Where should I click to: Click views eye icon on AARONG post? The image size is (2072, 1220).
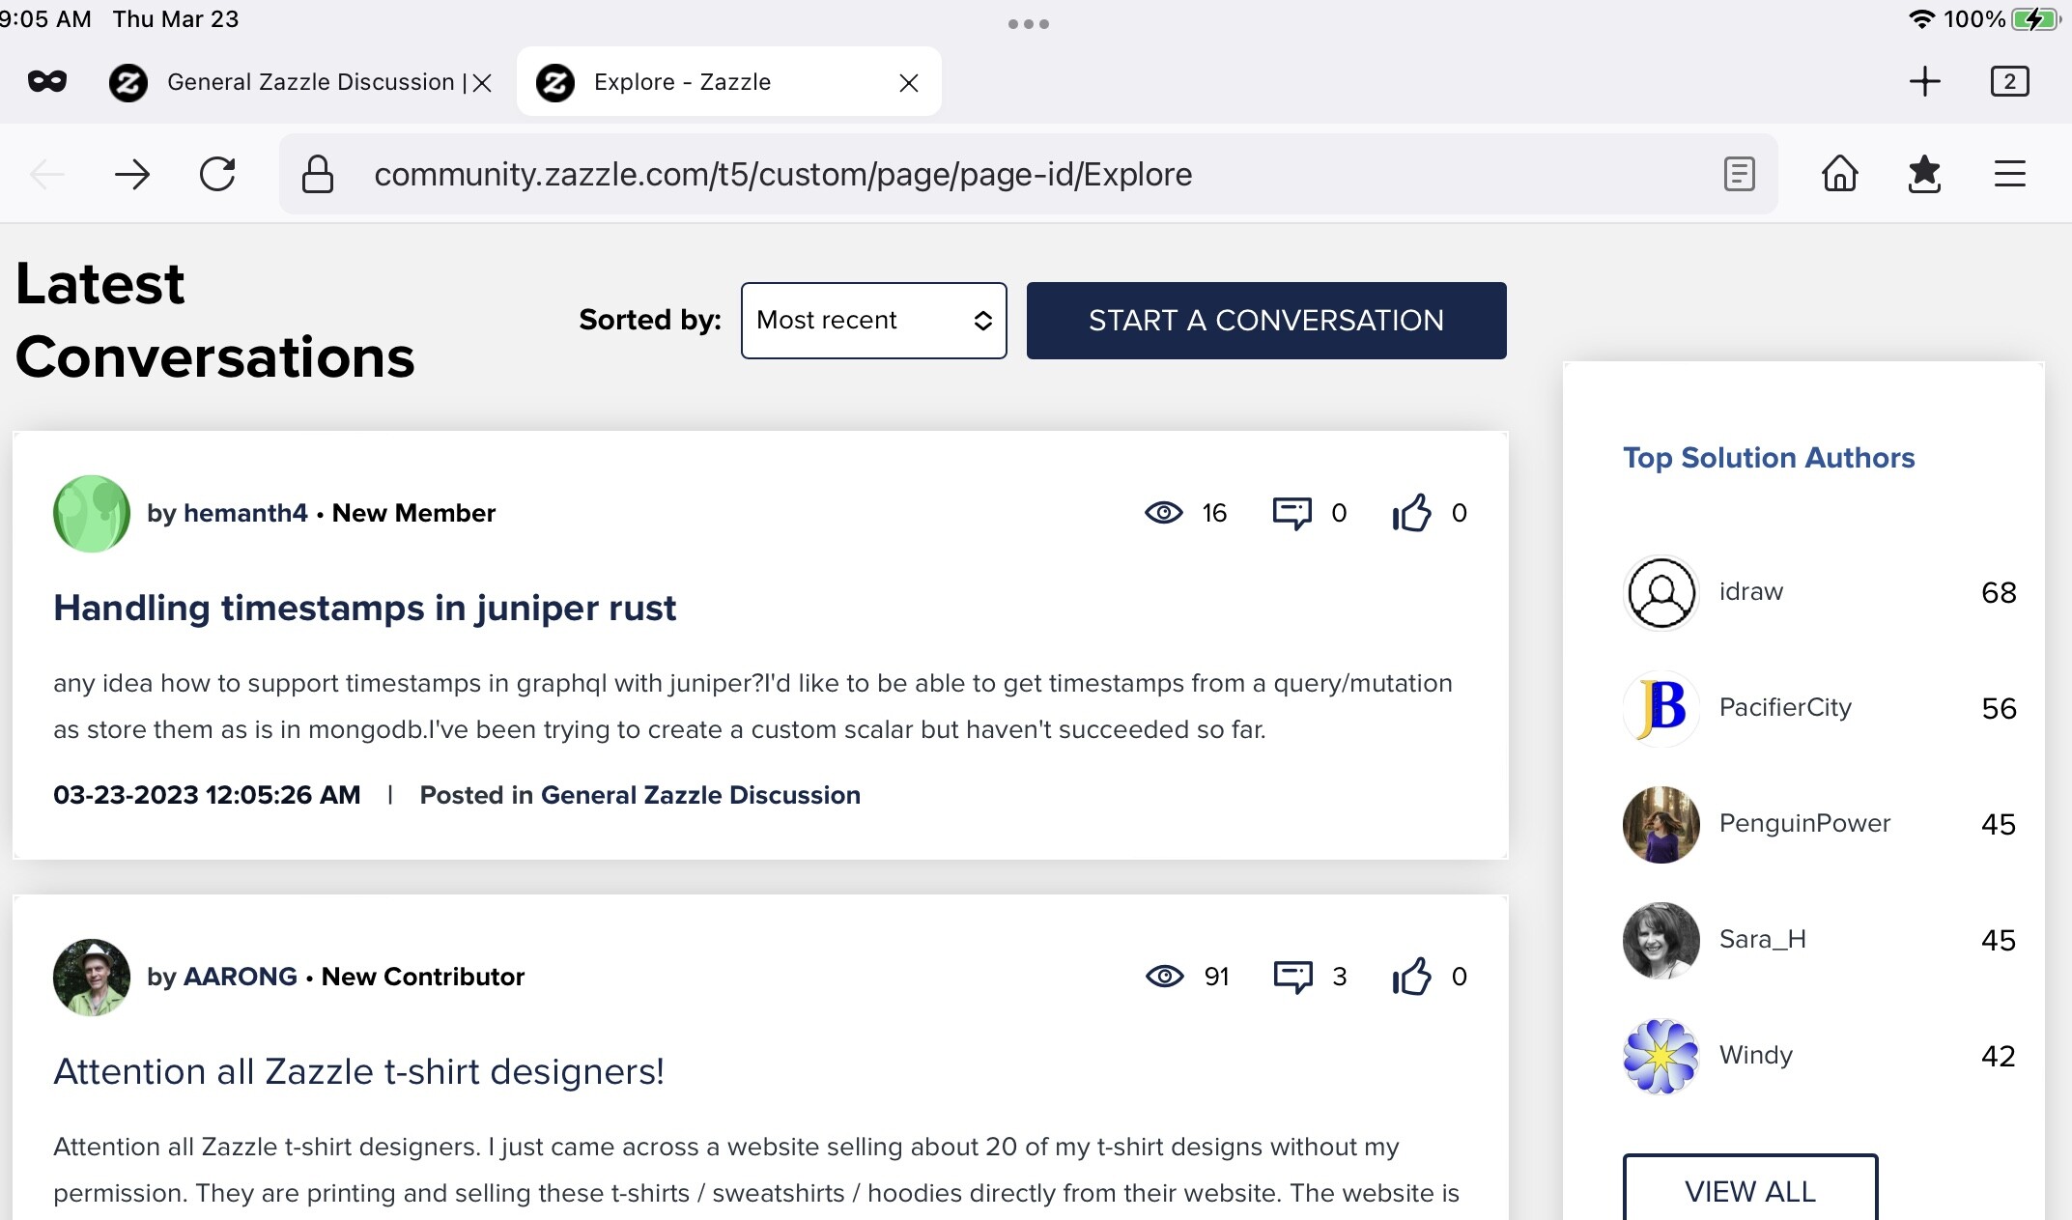1164,977
